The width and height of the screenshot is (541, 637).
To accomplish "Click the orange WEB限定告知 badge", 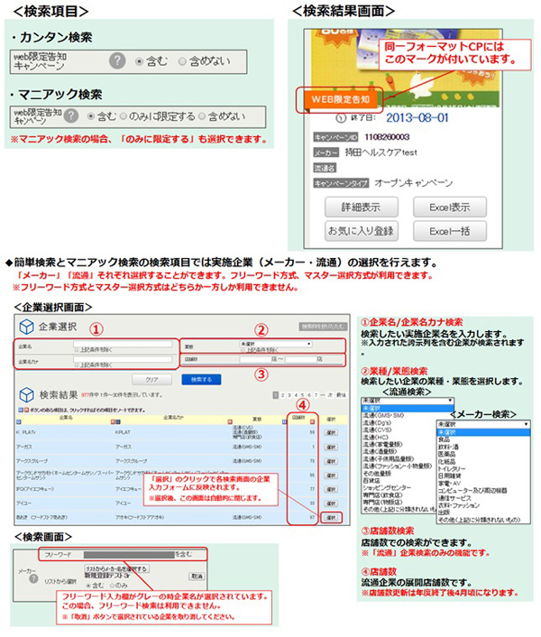I will pos(340,99).
